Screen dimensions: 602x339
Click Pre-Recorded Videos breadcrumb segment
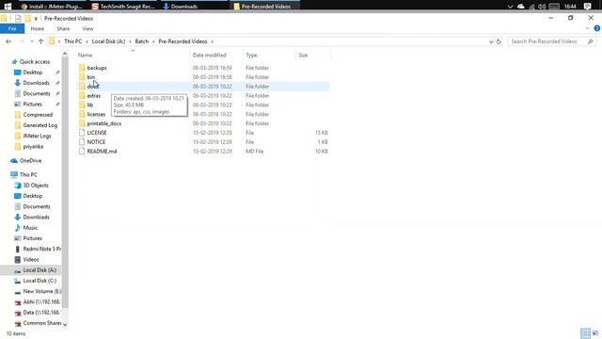pyautogui.click(x=182, y=41)
